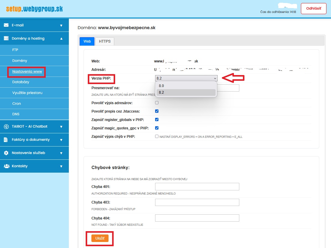Enable the Povoliť výpis adresárov checkbox
The height and width of the screenshot is (248, 331).
tap(157, 103)
